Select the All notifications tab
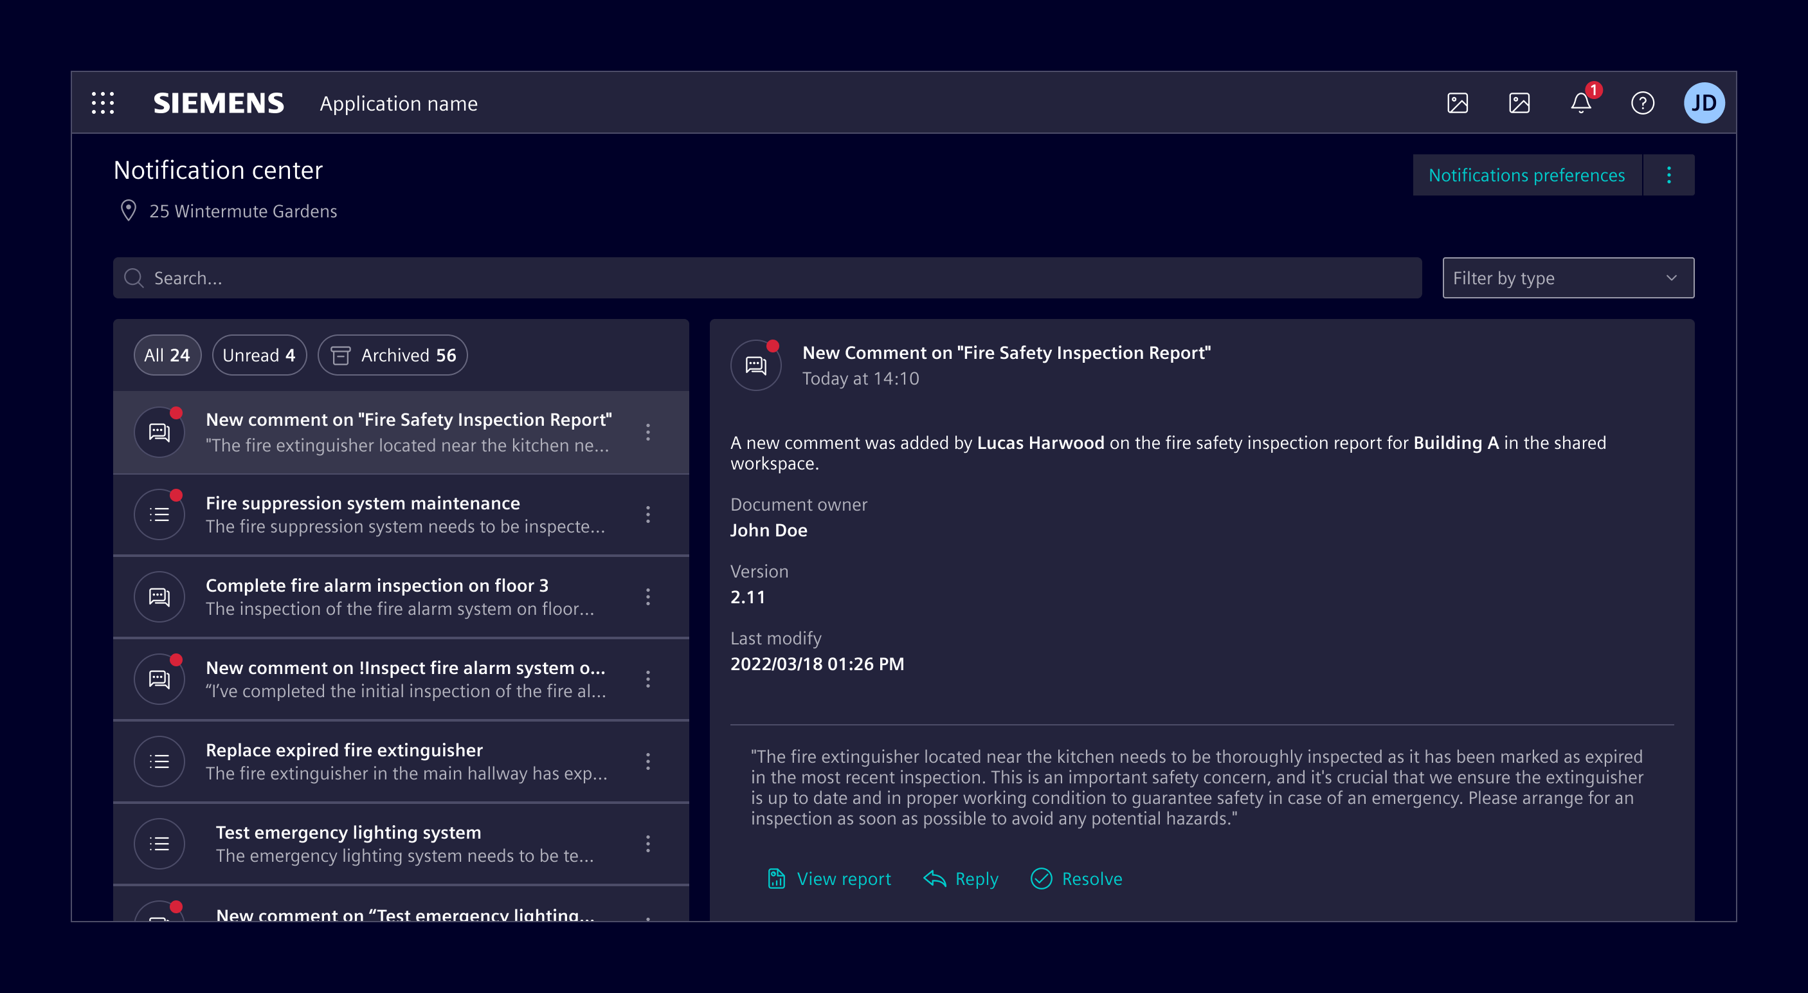 (x=167, y=356)
